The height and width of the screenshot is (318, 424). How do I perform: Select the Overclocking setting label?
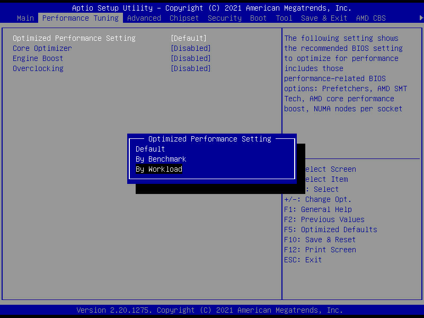38,68
